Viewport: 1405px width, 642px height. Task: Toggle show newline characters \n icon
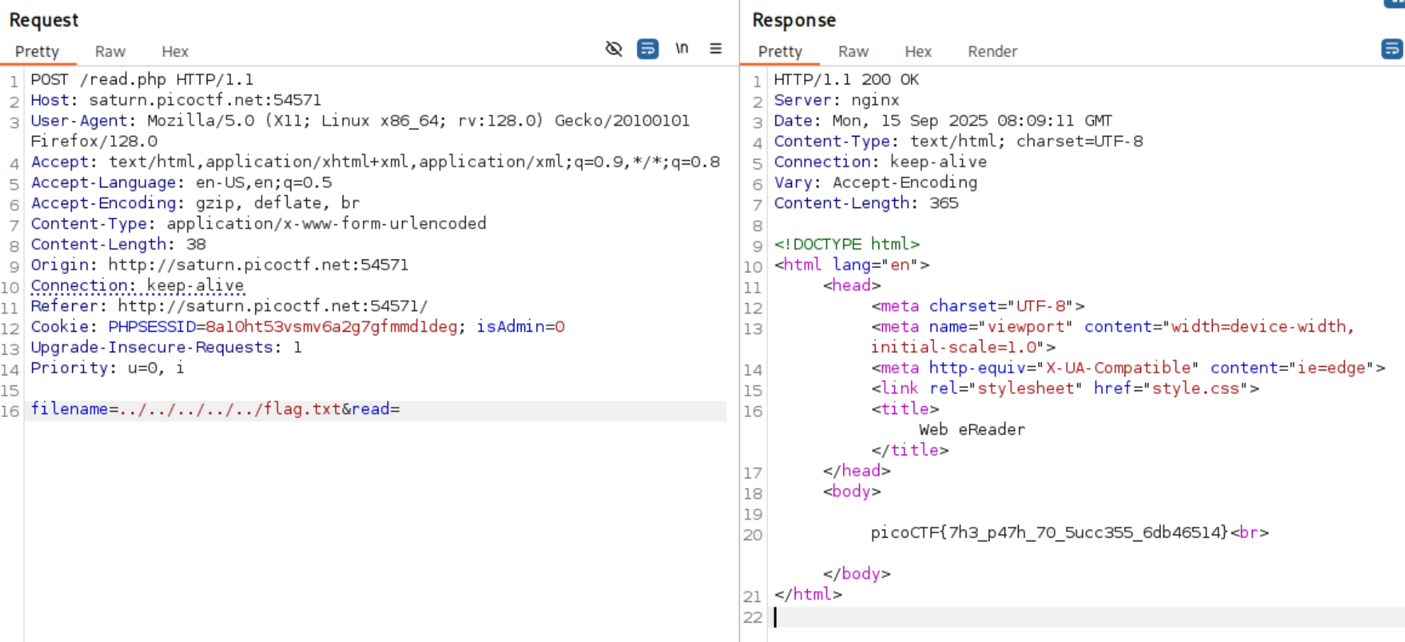point(682,49)
